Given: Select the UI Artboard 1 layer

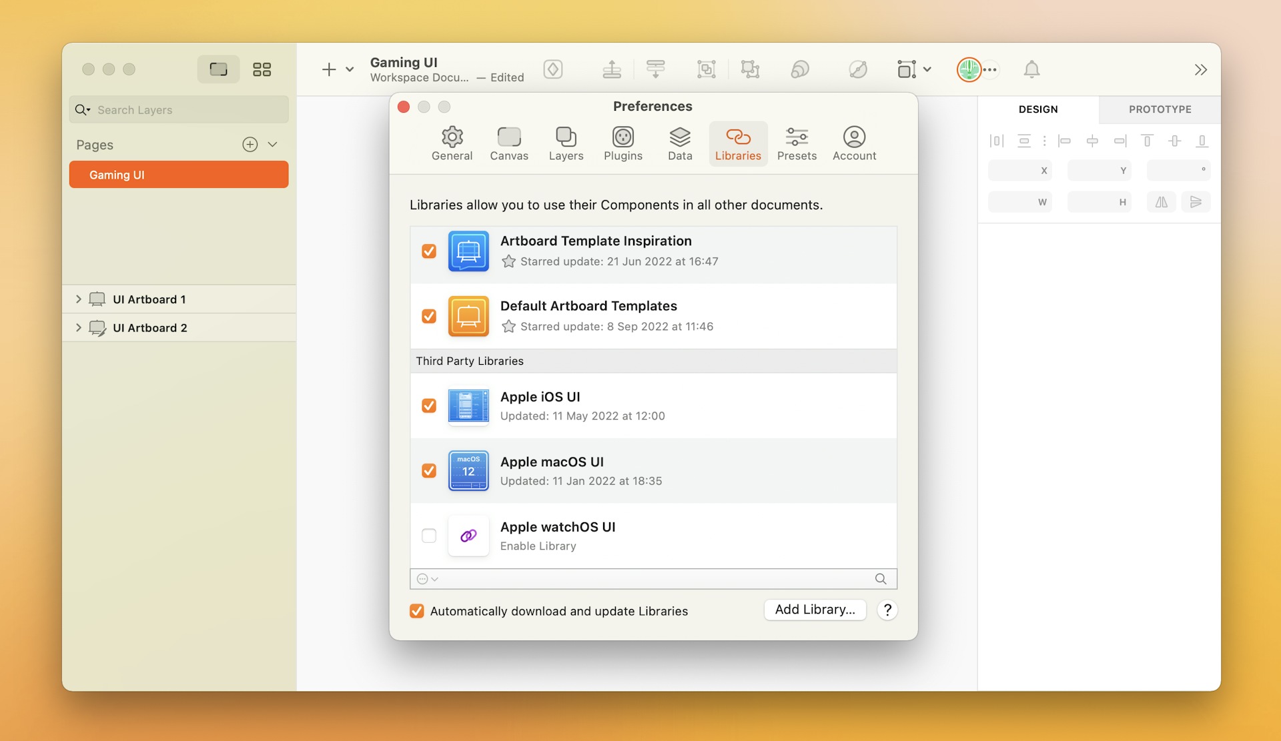Looking at the screenshot, I should tap(179, 299).
